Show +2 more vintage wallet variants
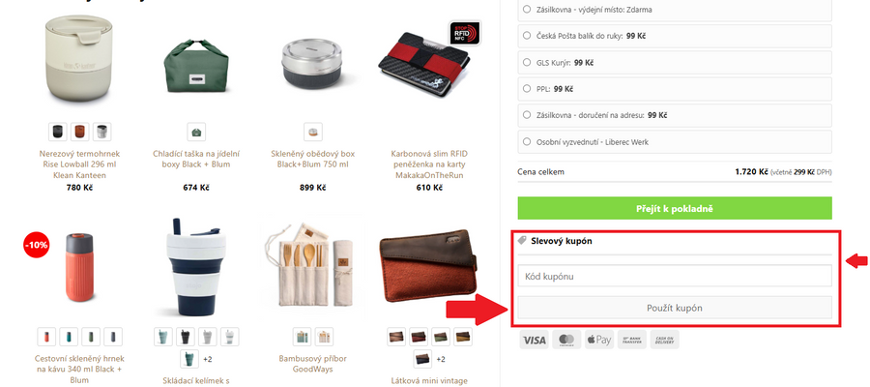 441,359
